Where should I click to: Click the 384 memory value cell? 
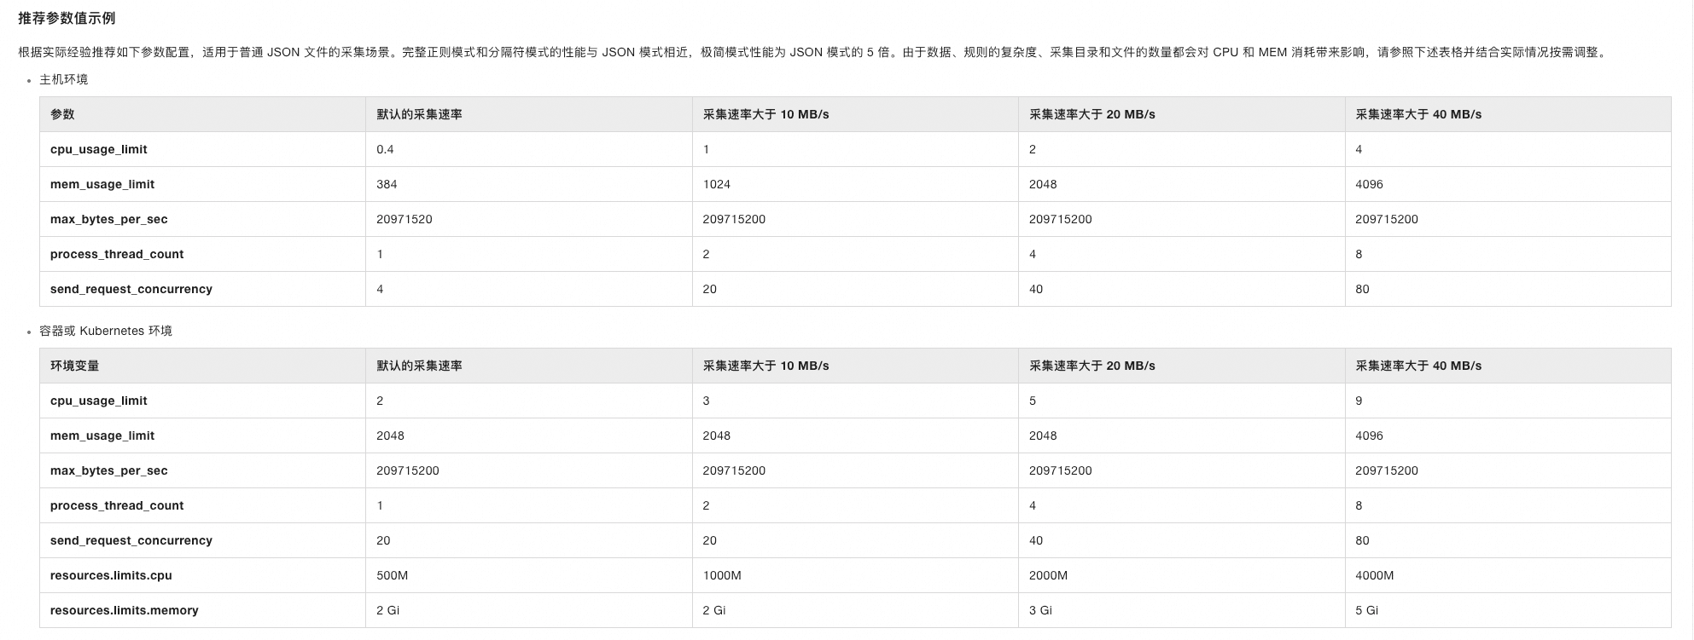tap(387, 184)
